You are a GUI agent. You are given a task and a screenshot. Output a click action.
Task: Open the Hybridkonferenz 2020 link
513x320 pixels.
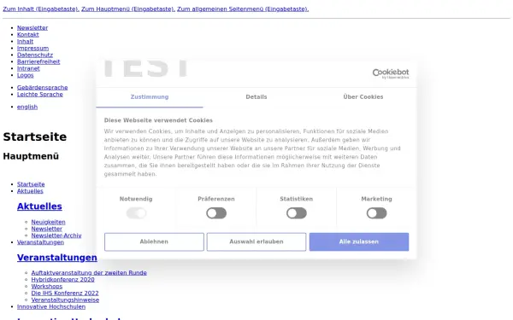click(62, 280)
